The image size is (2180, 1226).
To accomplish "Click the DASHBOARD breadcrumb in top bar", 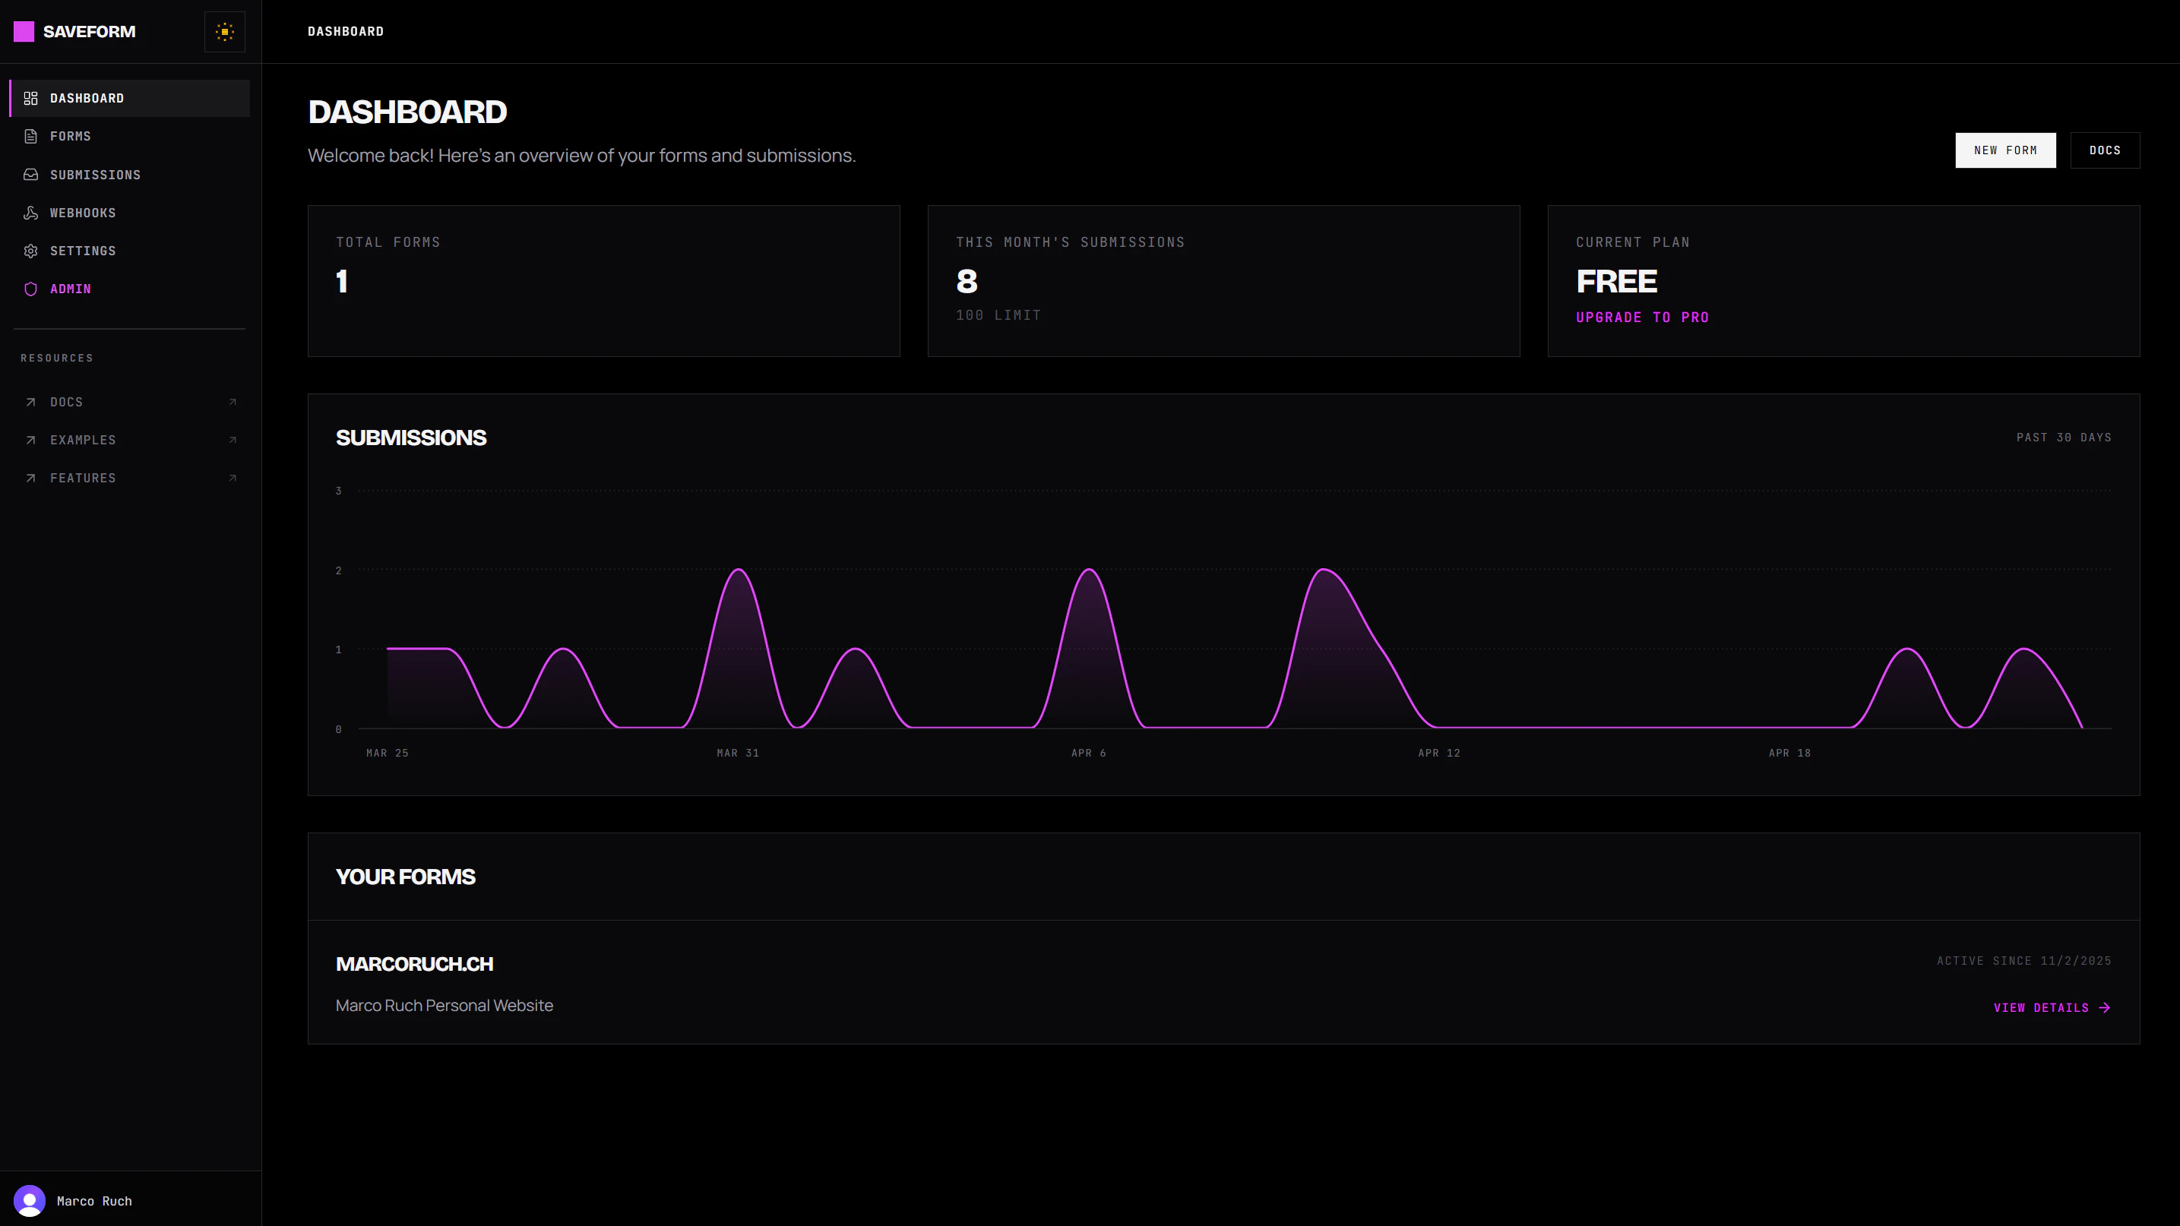I will pos(345,31).
